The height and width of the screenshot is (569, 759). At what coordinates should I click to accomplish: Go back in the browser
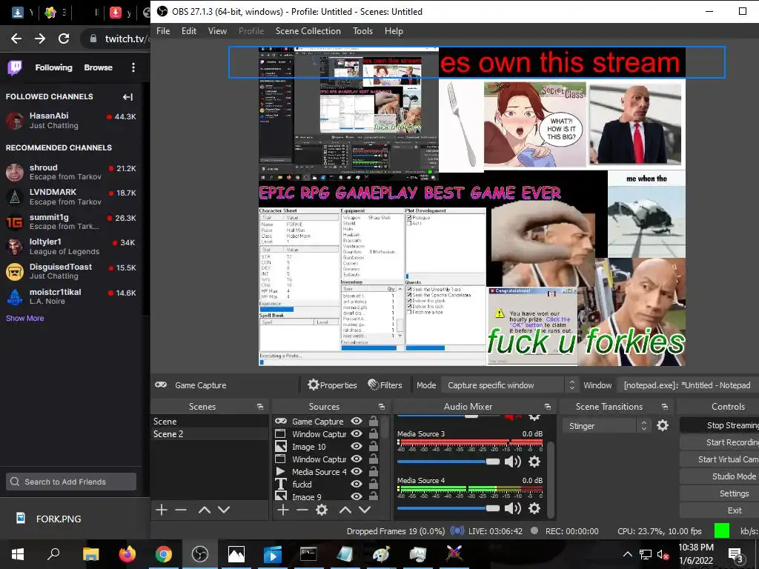16,39
